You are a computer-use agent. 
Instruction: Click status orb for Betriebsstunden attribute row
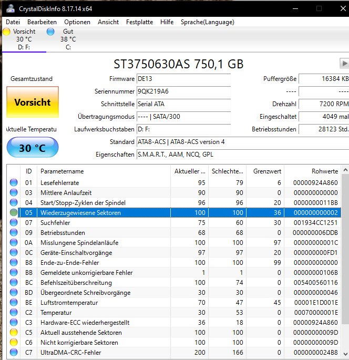14,232
